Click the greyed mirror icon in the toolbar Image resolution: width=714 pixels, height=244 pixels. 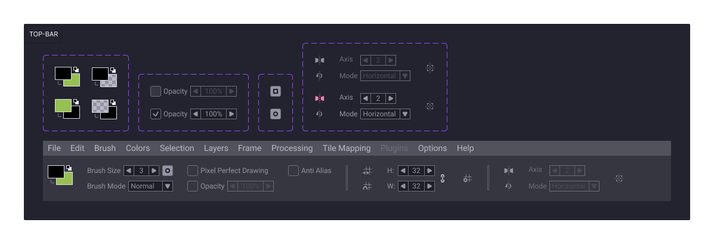(509, 171)
